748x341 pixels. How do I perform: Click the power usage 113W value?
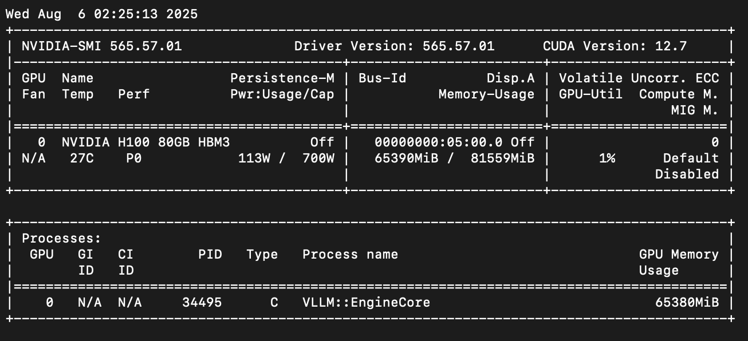pos(254,158)
